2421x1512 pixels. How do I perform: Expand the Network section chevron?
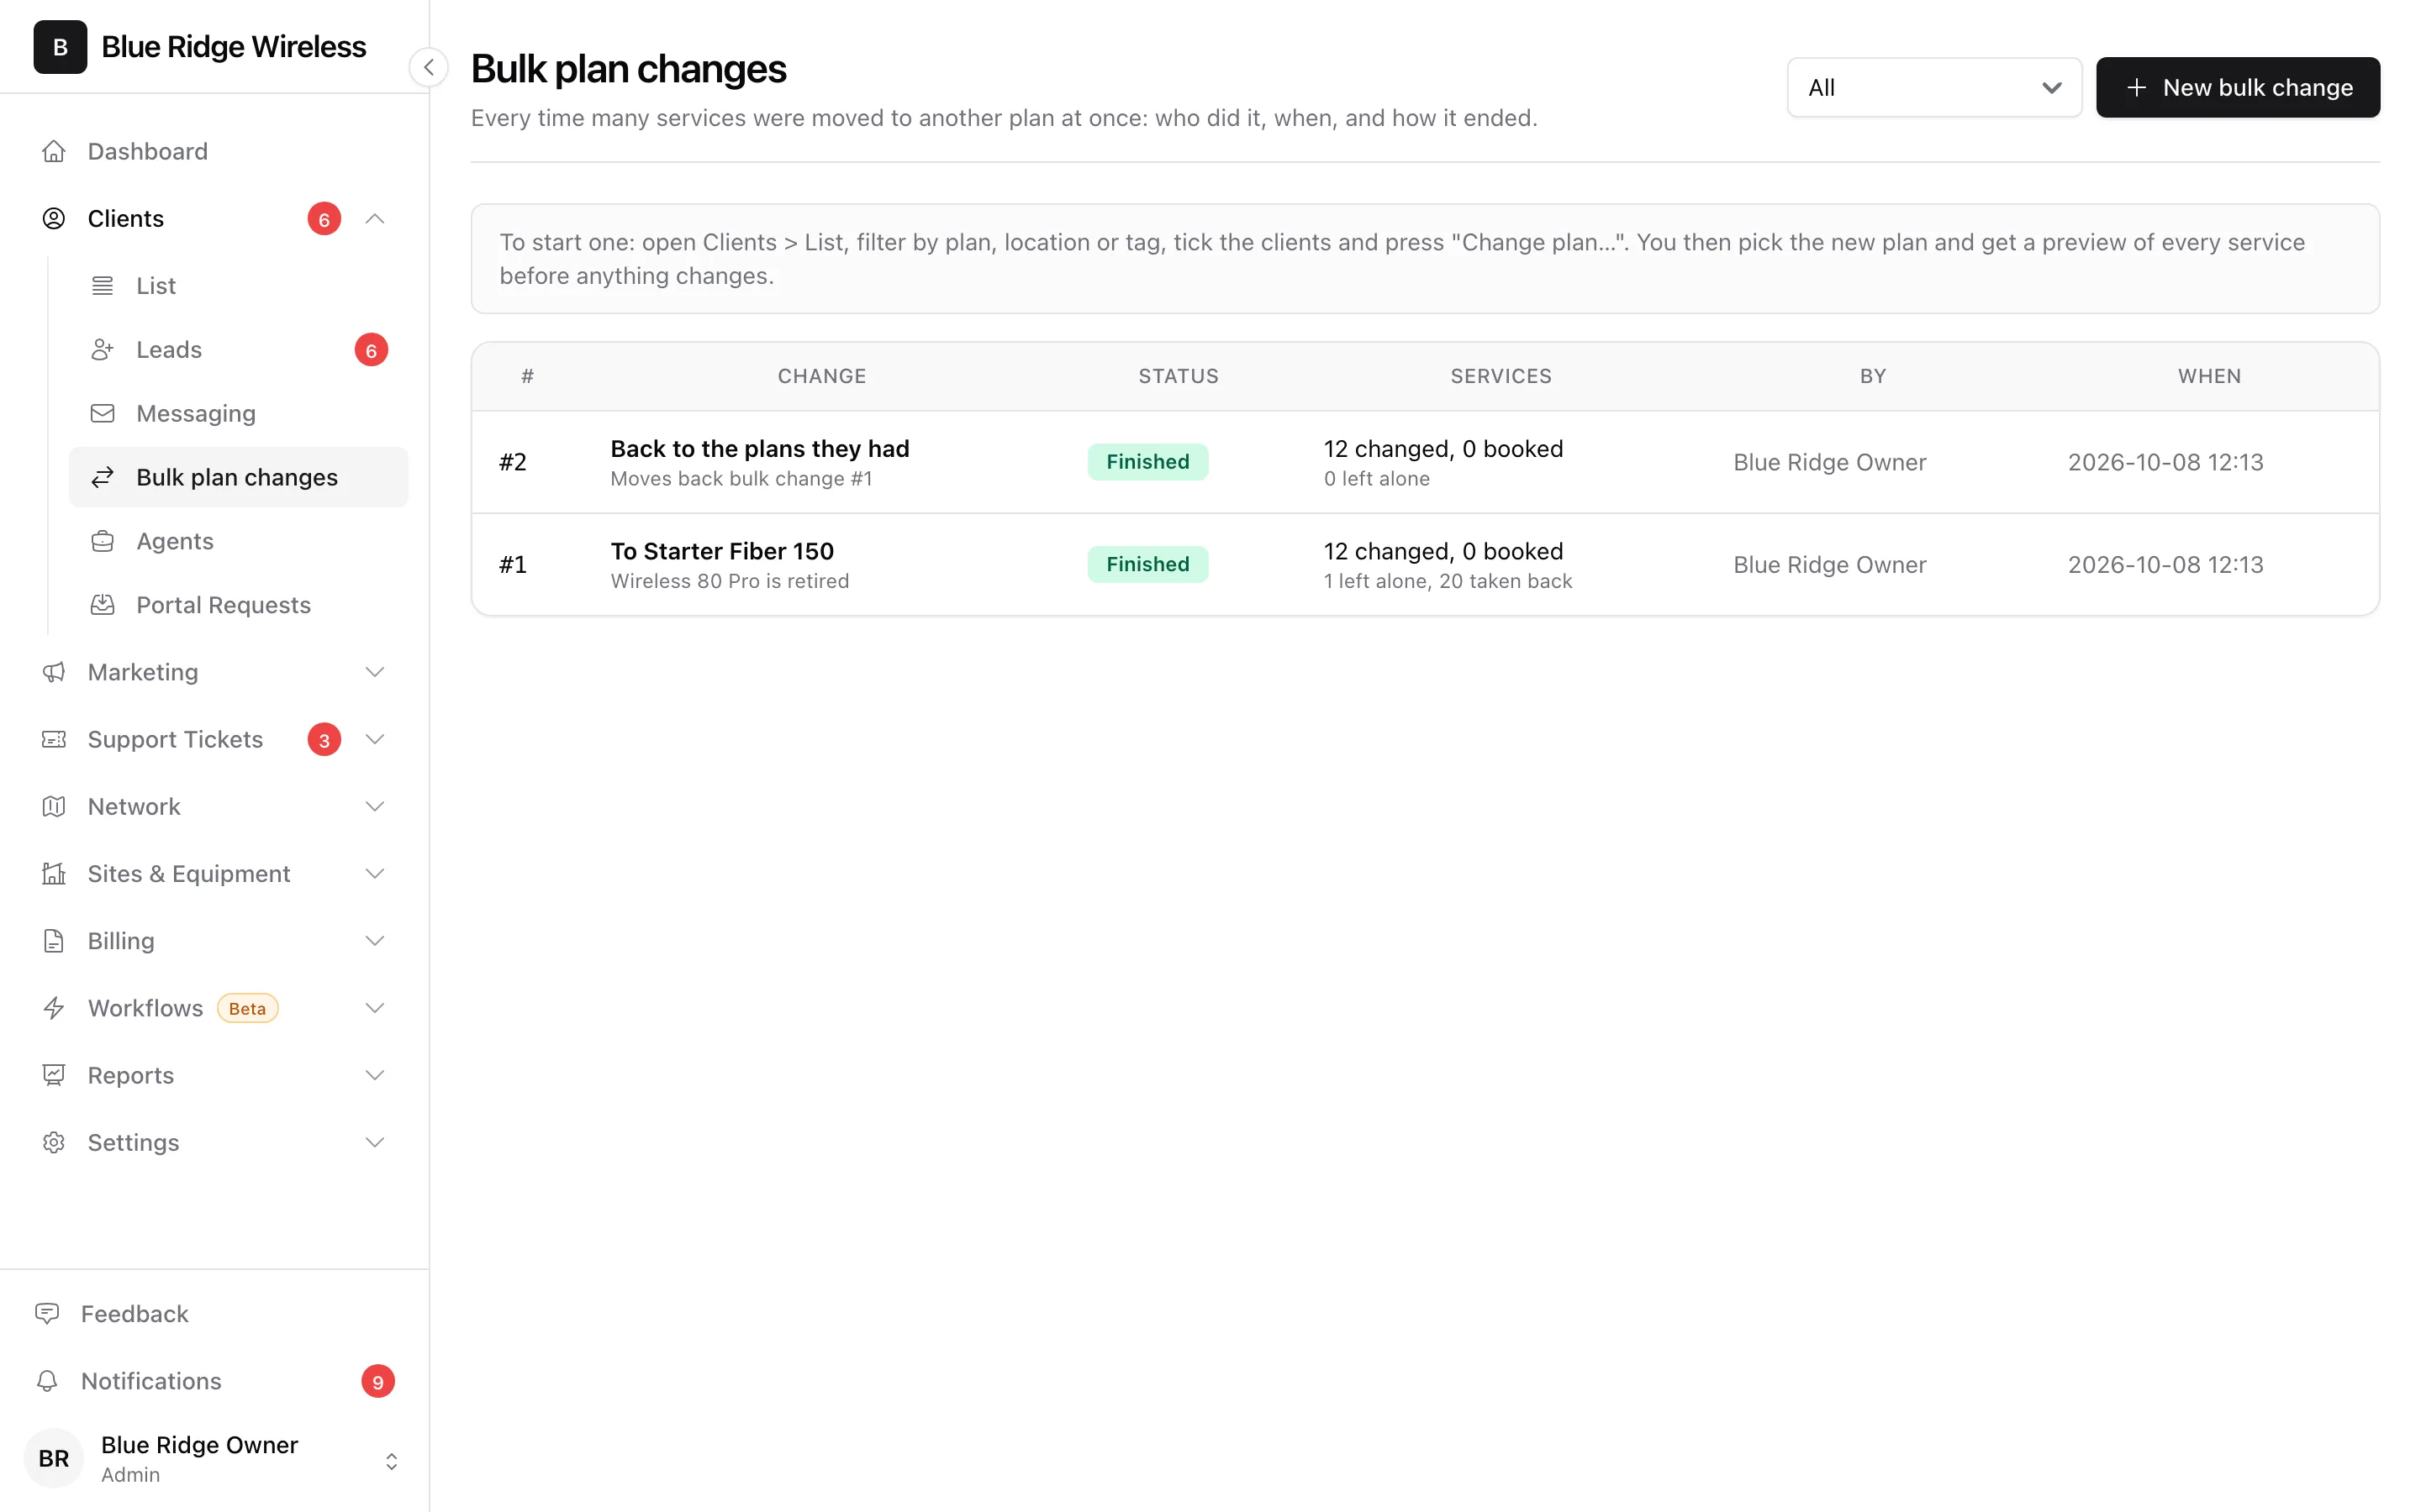pos(375,806)
